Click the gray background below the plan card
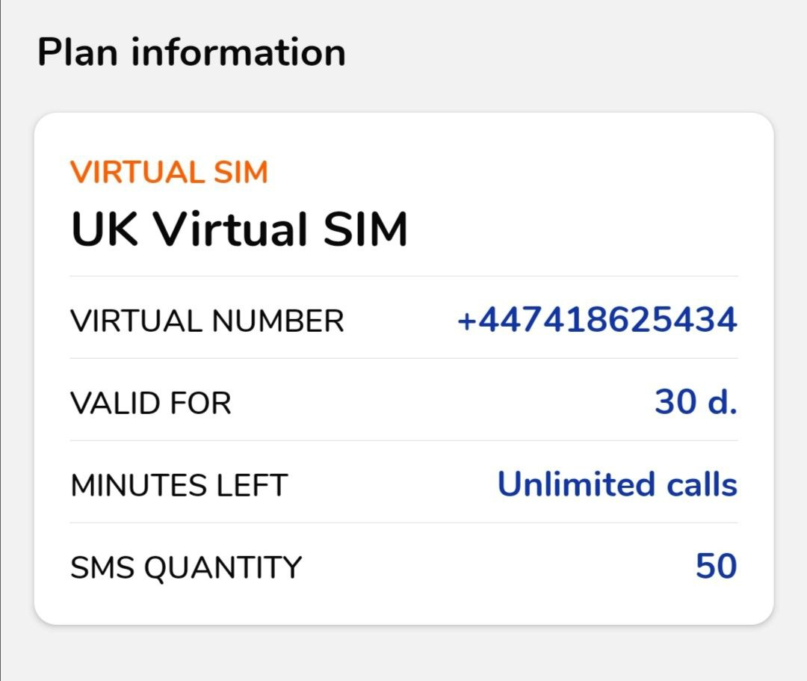This screenshot has width=807, height=681. tap(403, 654)
